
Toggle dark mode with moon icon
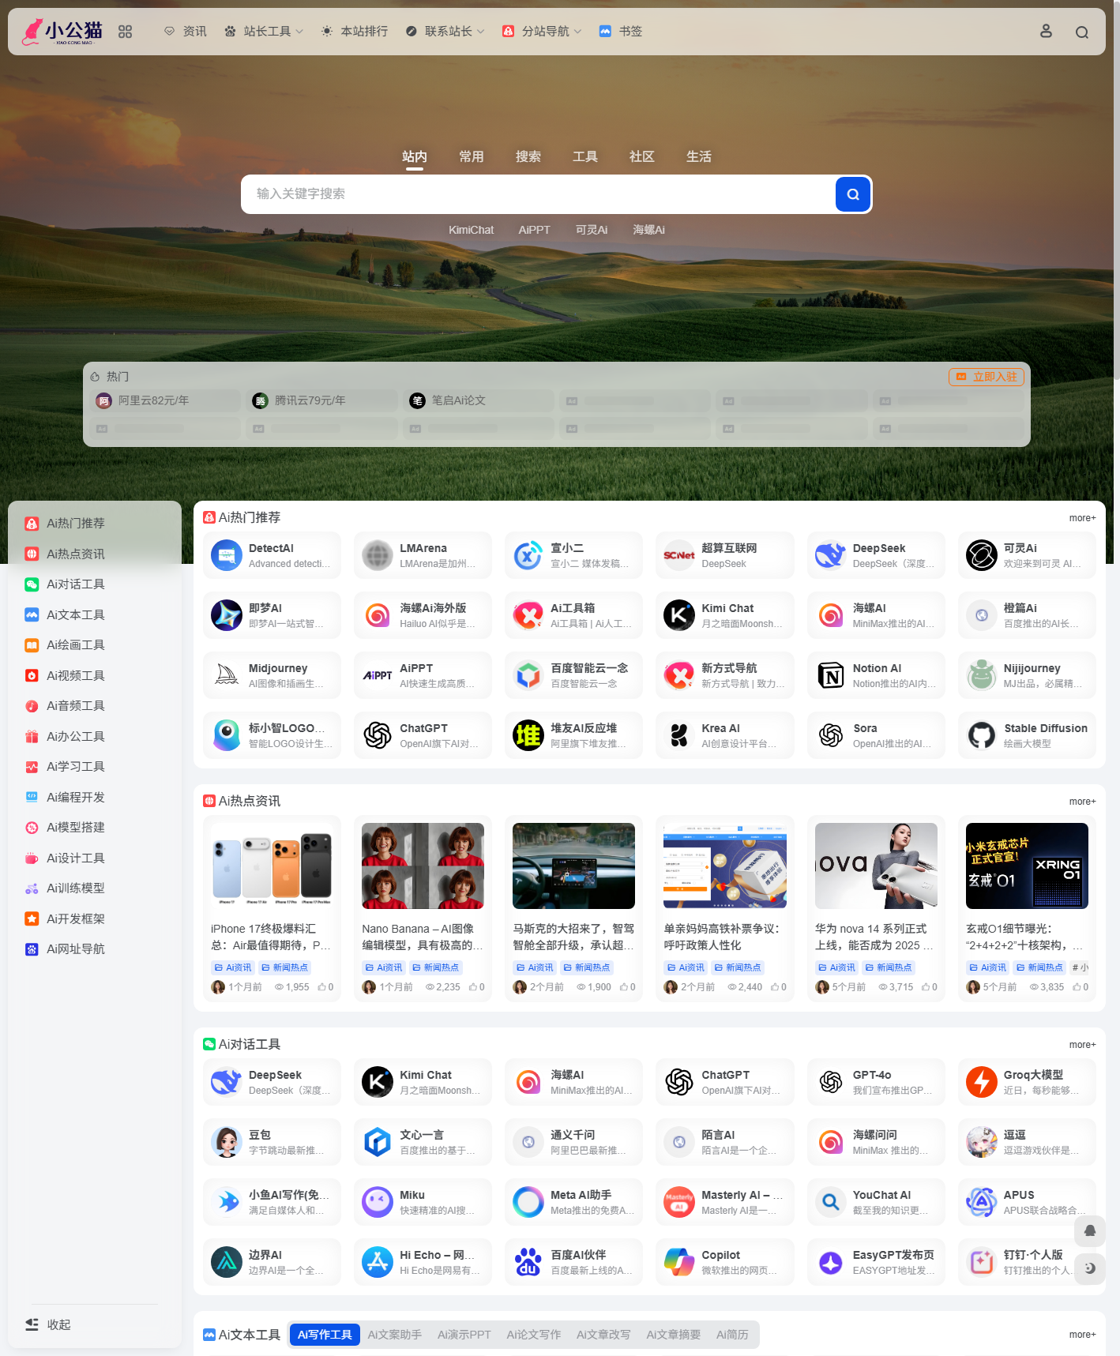[x=1089, y=1268]
